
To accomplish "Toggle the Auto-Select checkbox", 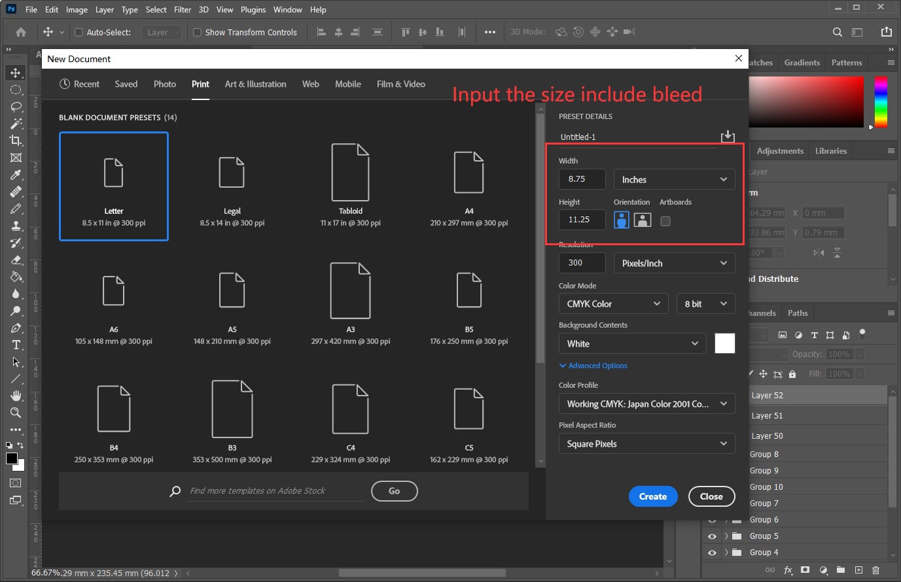I will click(79, 32).
